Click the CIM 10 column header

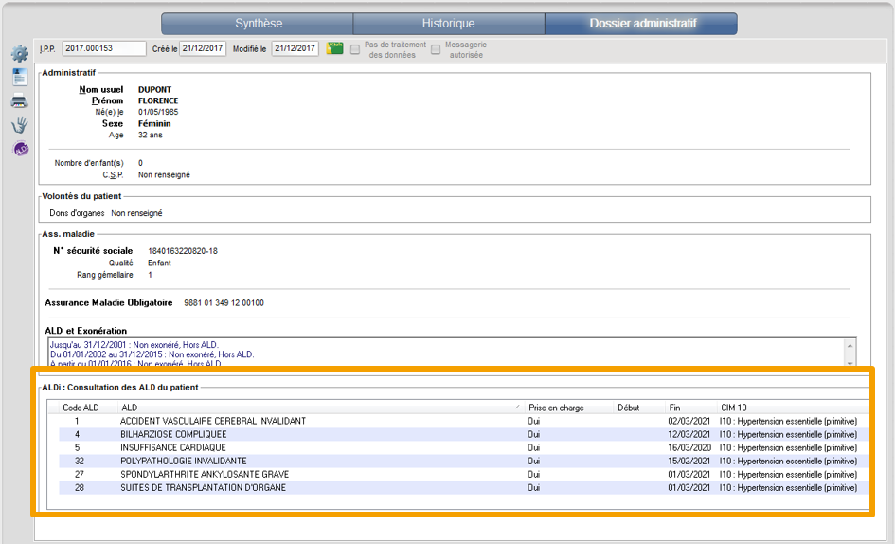coord(733,408)
